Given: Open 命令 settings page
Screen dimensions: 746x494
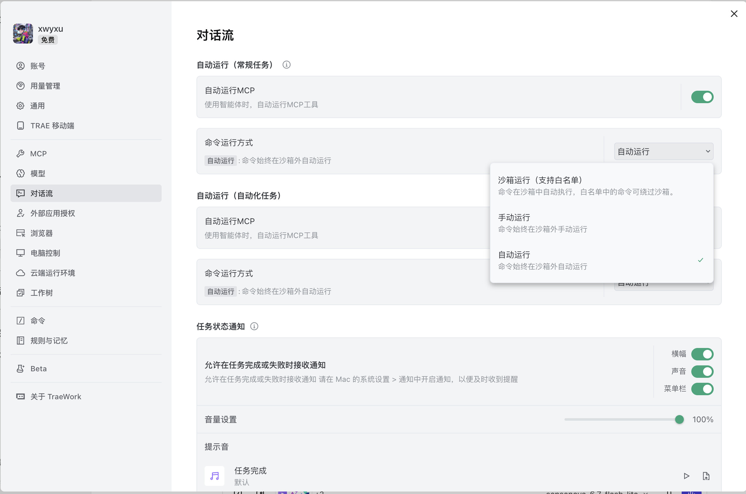Looking at the screenshot, I should (86, 320).
